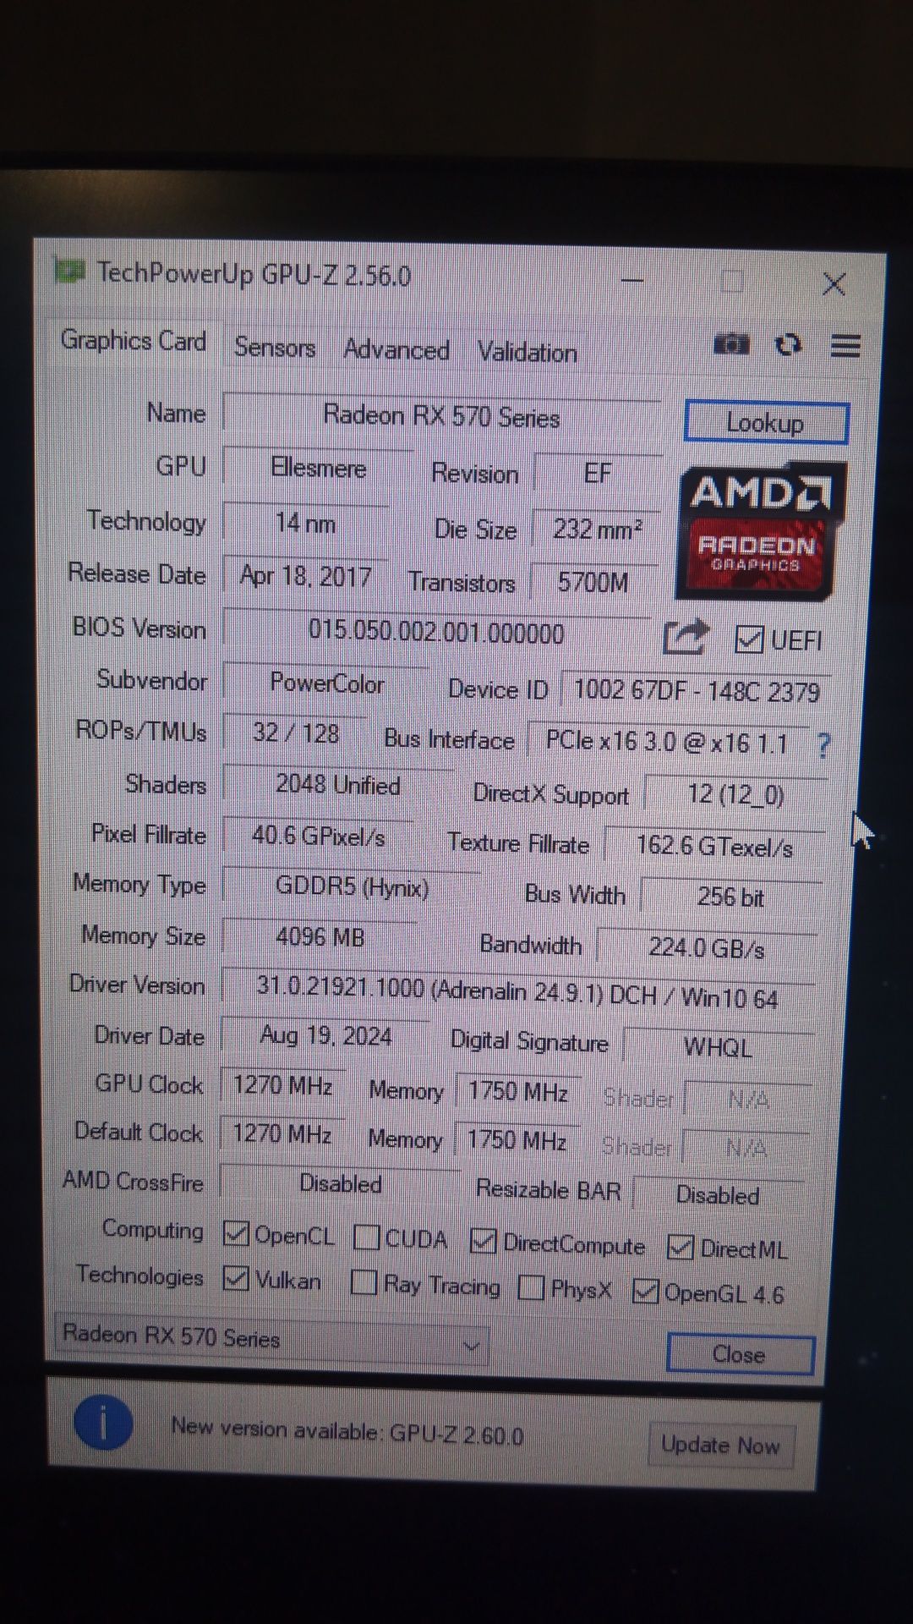
Task: Switch to the Sensors tab
Action: coord(275,348)
